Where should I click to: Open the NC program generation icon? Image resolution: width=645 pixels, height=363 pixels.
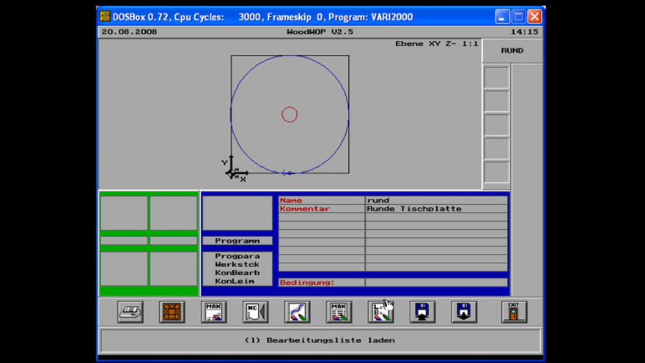[x=256, y=312]
